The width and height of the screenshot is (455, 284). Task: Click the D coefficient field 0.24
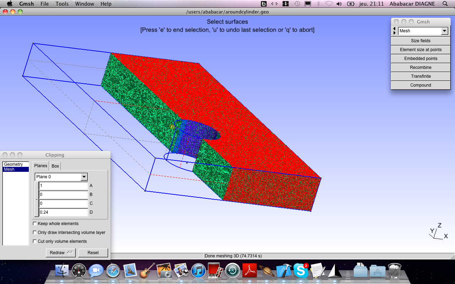(x=63, y=212)
